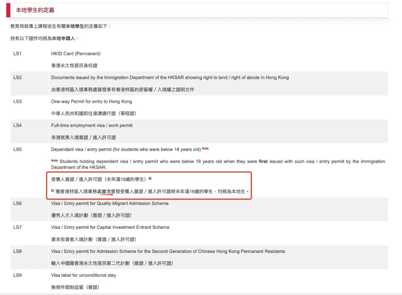Click the sentence 持有以下證件均視為本地申請人
The image size is (402, 295).
coord(44,38)
